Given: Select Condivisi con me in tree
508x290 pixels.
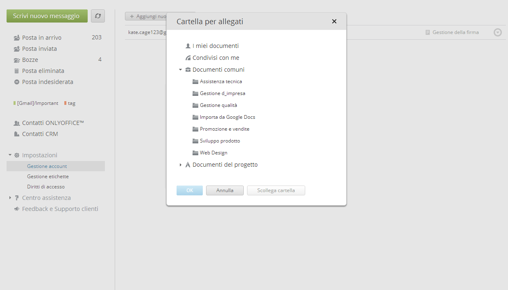Looking at the screenshot, I should pyautogui.click(x=216, y=58).
